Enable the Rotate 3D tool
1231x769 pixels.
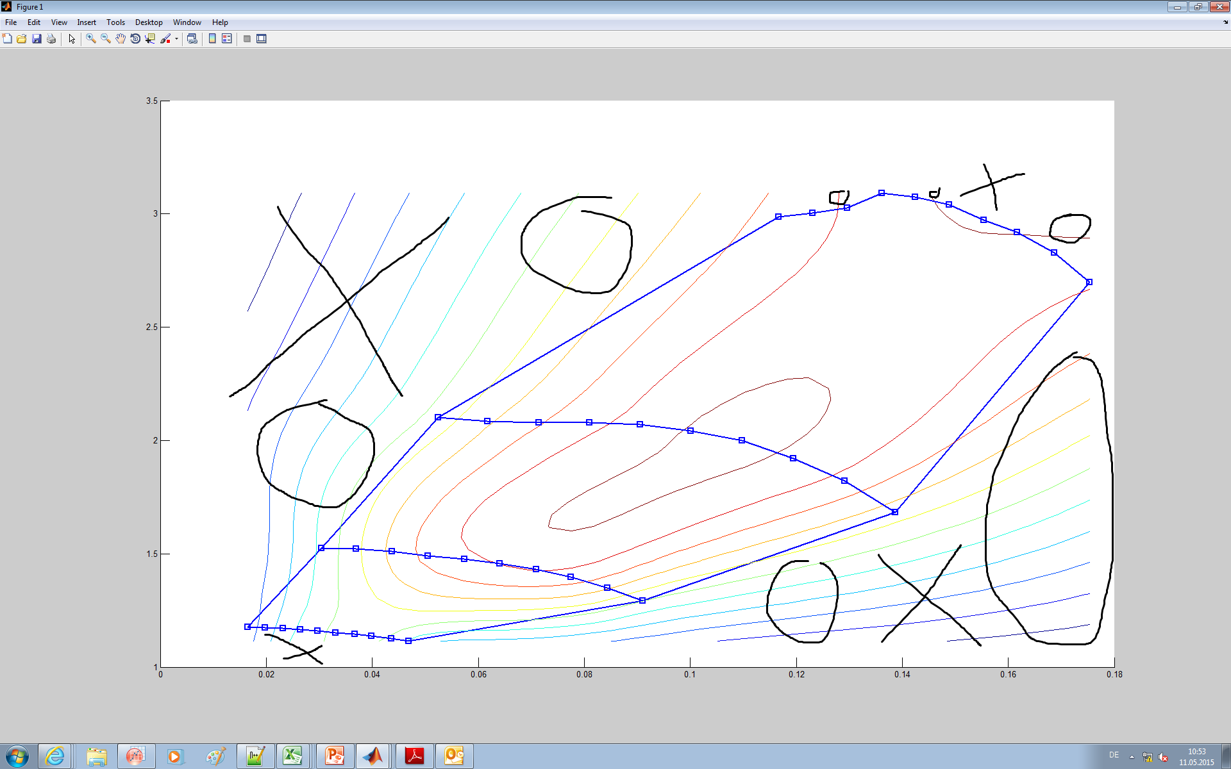click(135, 39)
